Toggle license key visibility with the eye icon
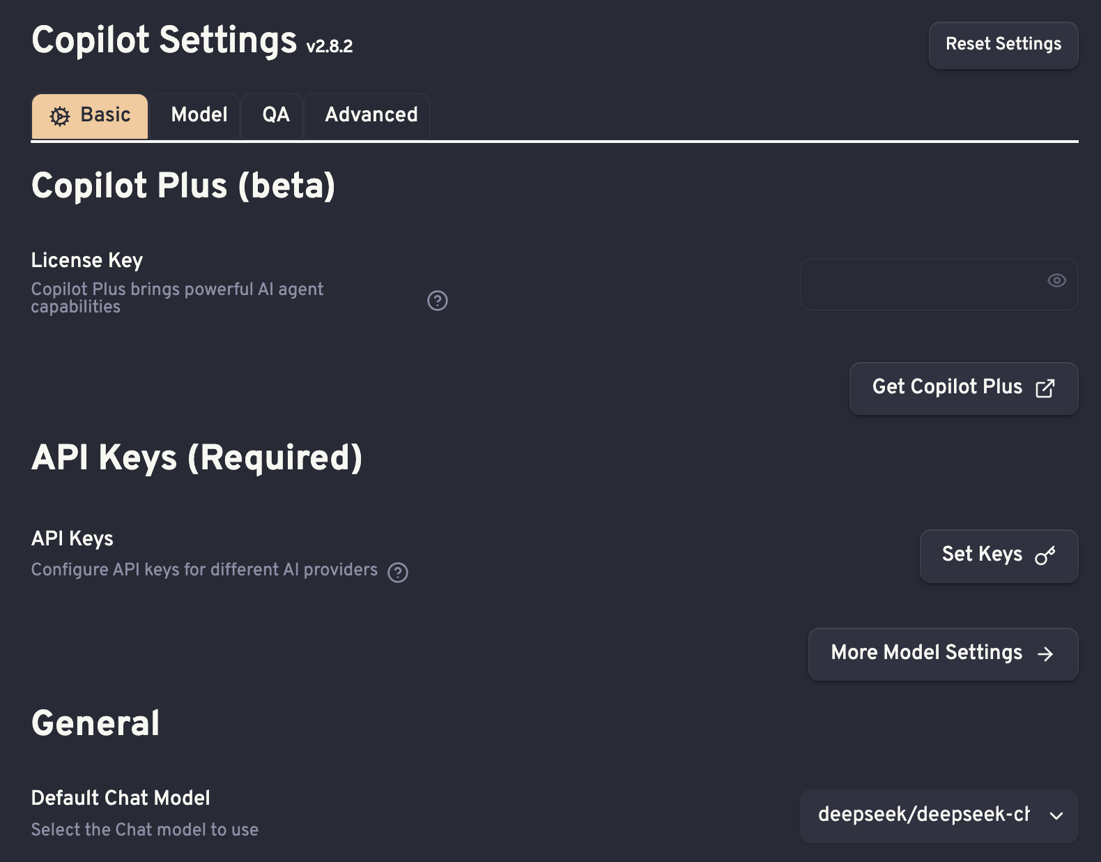 coord(1057,280)
